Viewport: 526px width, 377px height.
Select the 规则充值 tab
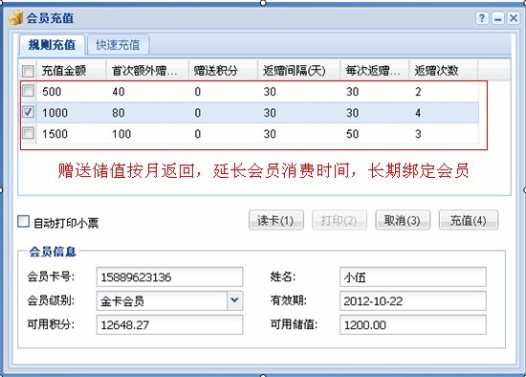point(52,45)
